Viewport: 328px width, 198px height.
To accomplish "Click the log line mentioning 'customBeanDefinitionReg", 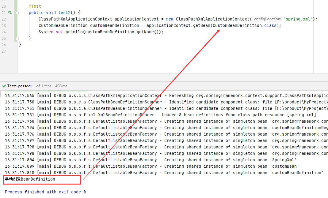I will [166, 128].
